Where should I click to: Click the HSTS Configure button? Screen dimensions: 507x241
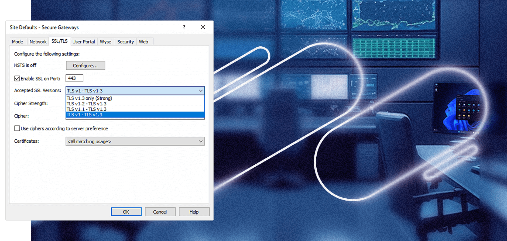pos(85,66)
